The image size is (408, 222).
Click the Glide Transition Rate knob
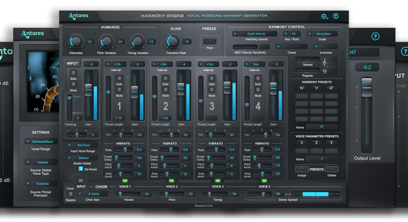click(x=173, y=42)
